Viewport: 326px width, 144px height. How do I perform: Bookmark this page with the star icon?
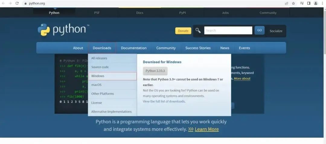click(x=293, y=3)
